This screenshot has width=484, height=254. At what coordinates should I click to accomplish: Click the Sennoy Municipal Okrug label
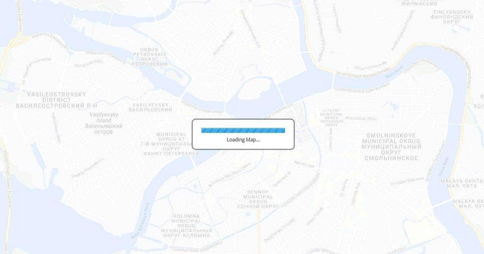[258, 199]
